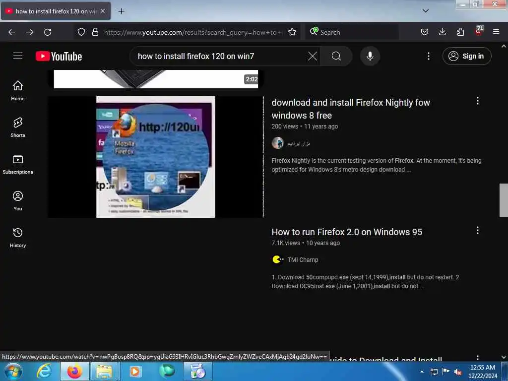Go to YouTube home via the logo
508x381 pixels.
click(x=59, y=57)
